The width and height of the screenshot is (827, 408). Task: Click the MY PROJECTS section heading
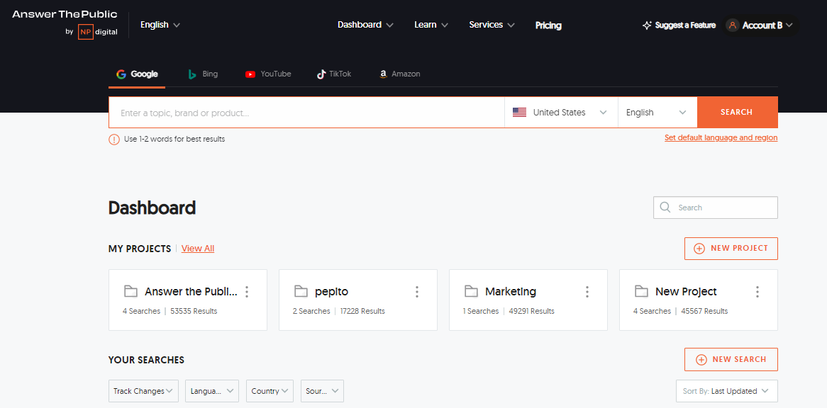[140, 249]
